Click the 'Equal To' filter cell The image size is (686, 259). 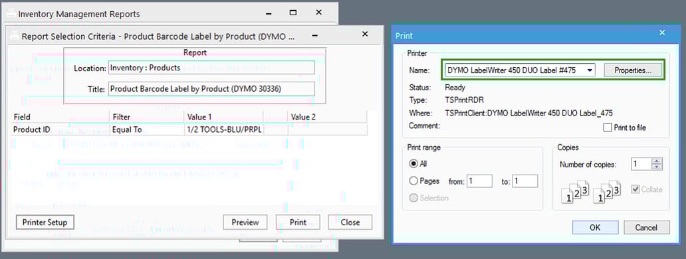146,129
